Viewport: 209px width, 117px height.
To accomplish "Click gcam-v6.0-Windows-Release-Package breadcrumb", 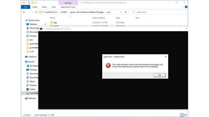I will [87, 12].
